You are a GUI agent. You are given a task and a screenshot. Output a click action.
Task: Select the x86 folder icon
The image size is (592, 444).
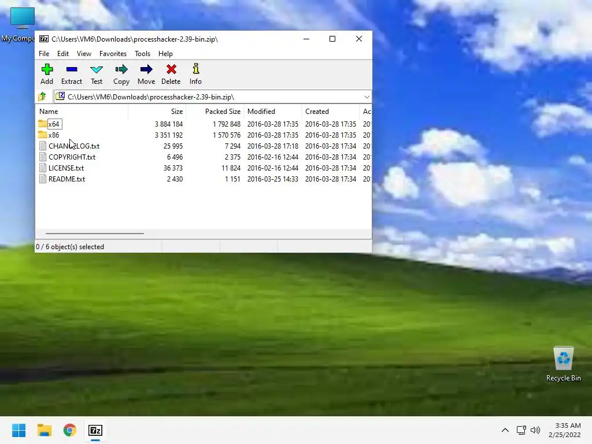tap(43, 135)
